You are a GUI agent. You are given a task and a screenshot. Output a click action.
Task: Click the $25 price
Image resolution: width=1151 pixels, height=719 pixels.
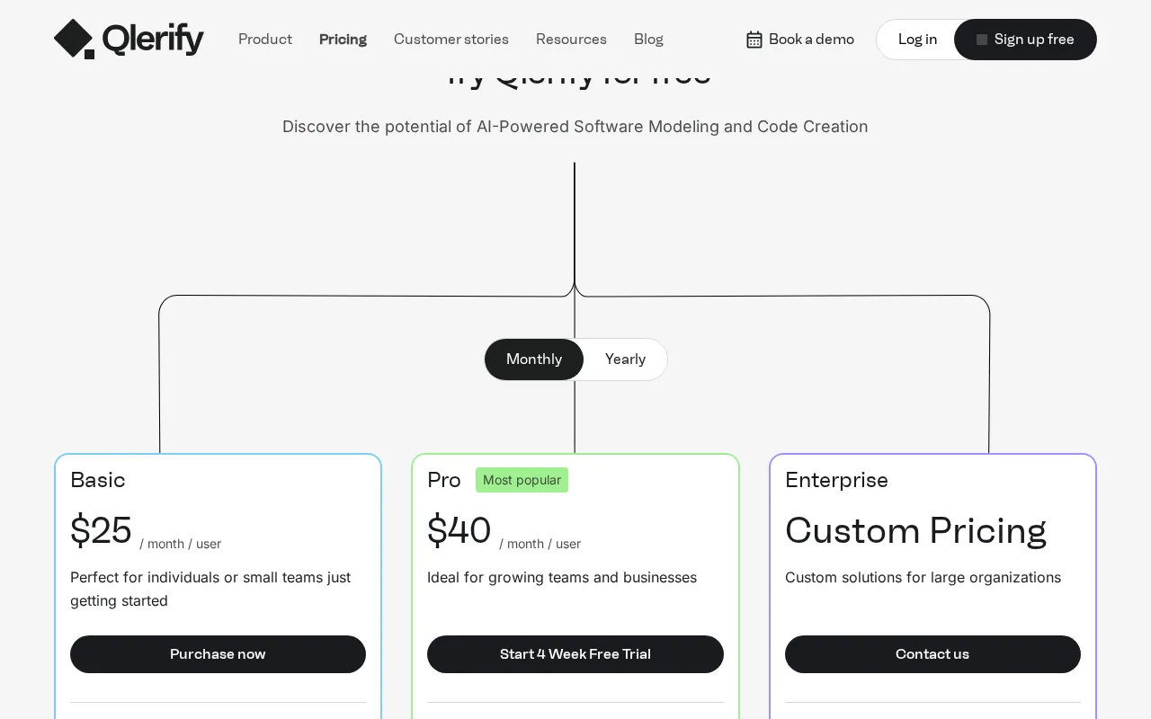coord(101,530)
